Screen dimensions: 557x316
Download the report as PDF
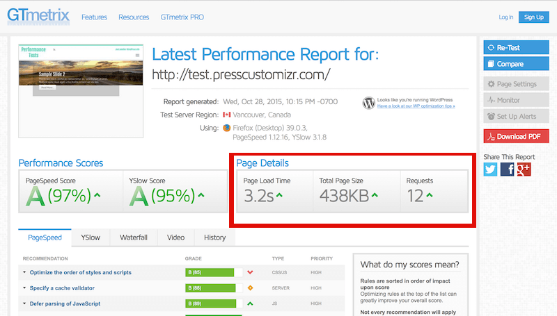pyautogui.click(x=516, y=136)
